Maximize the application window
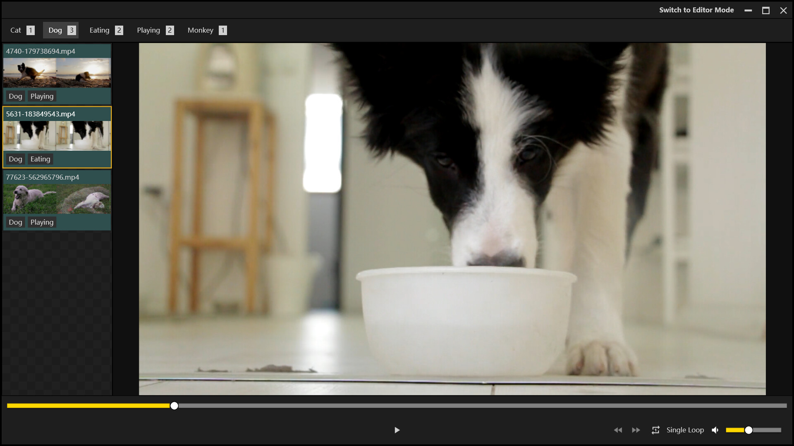This screenshot has height=446, width=794. pyautogui.click(x=766, y=10)
